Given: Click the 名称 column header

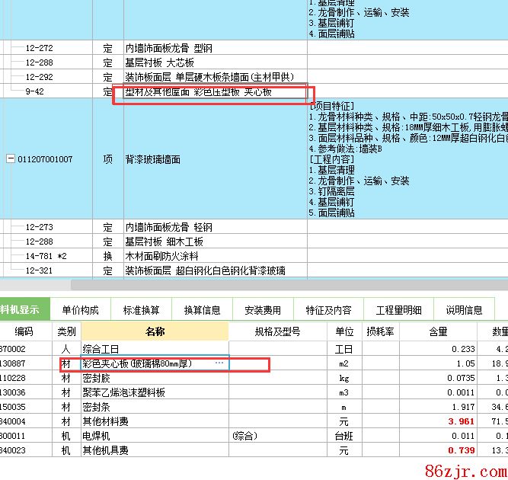Looking at the screenshot, I should tap(155, 331).
